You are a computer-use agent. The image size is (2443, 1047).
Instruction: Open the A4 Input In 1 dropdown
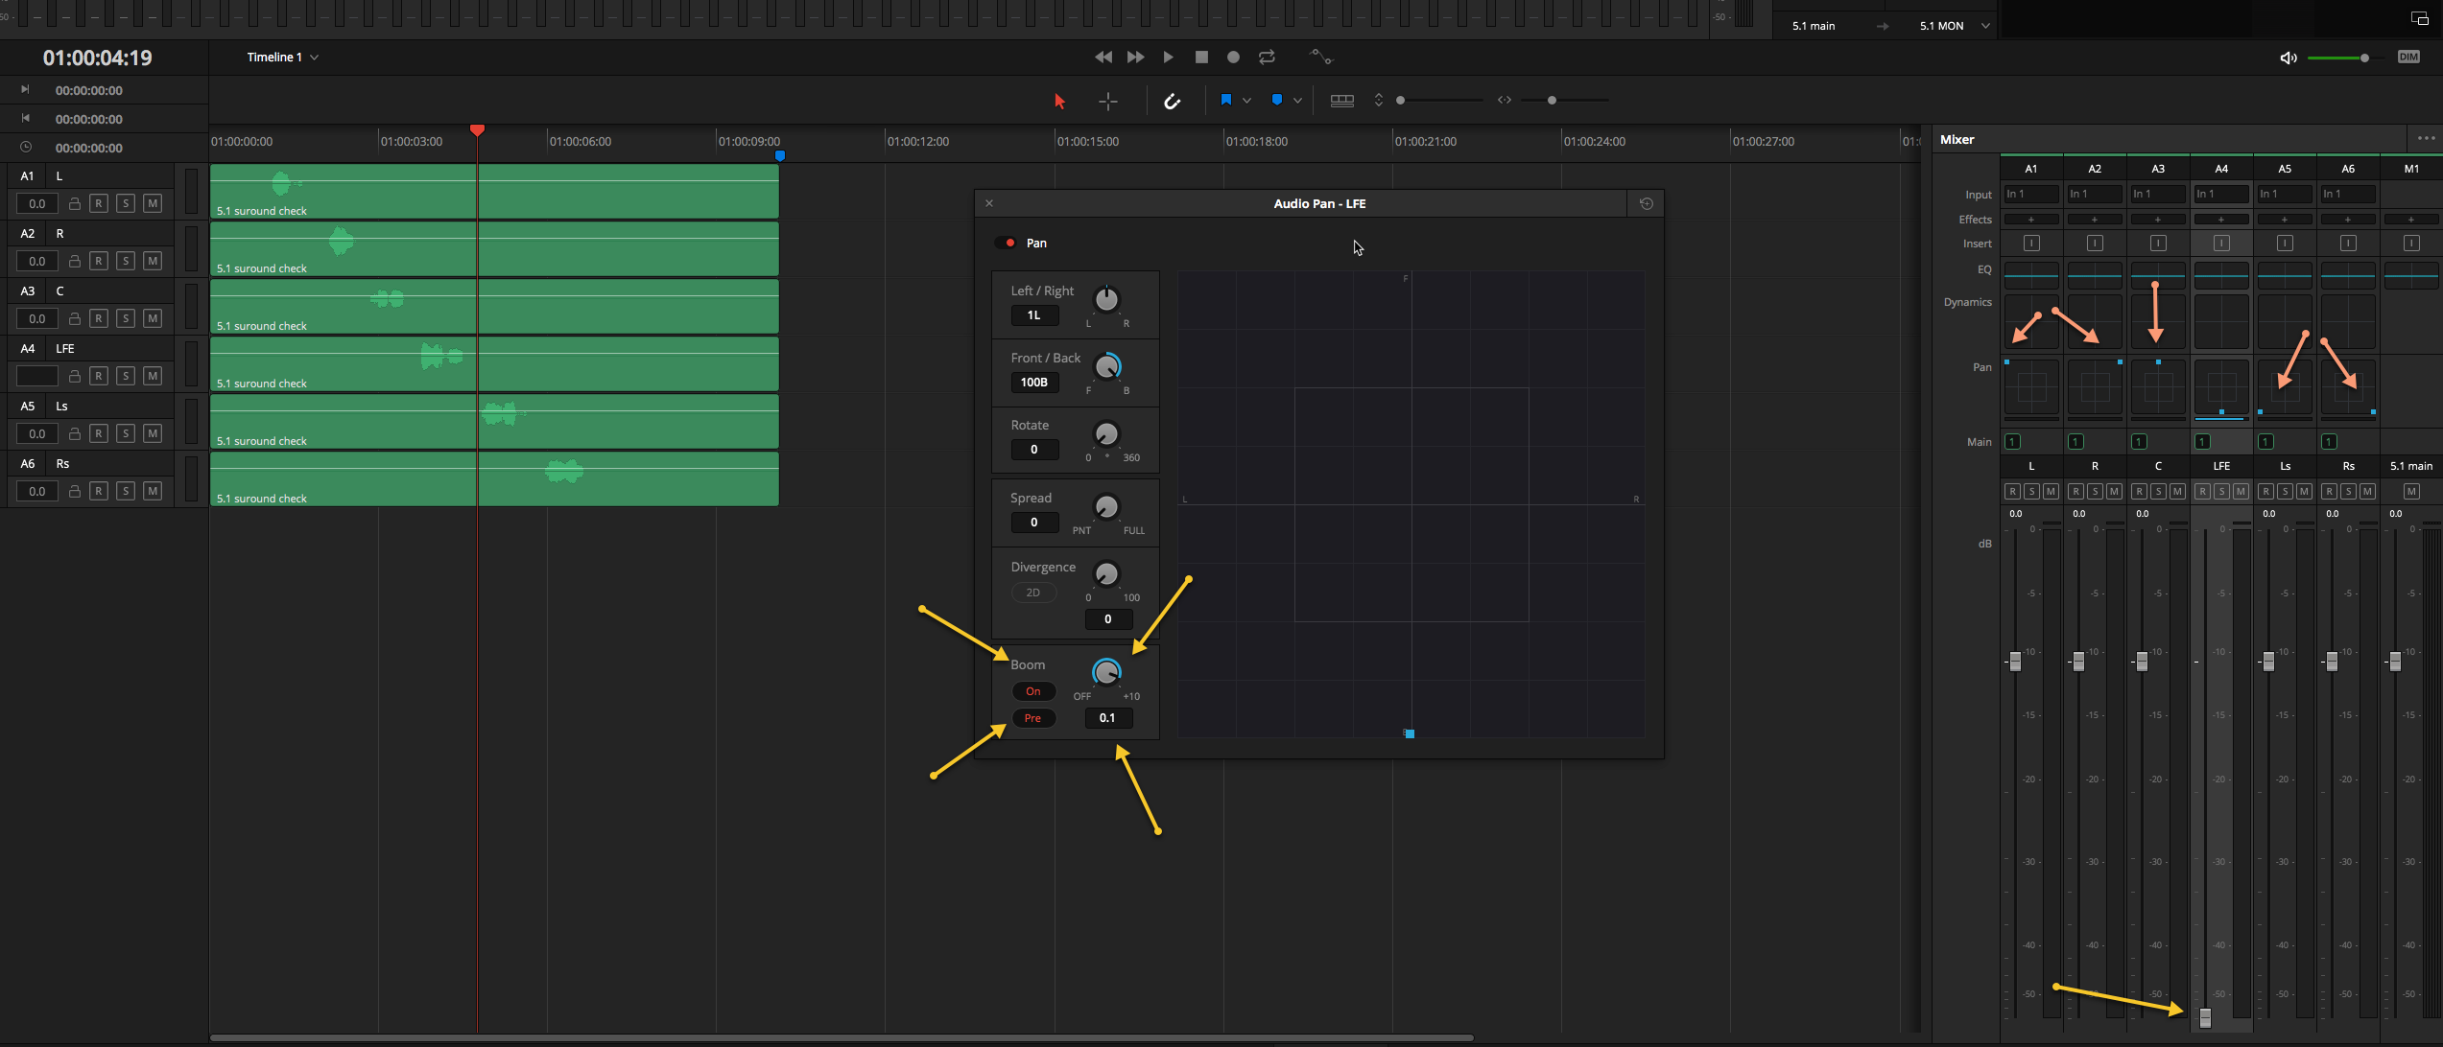coord(2220,194)
